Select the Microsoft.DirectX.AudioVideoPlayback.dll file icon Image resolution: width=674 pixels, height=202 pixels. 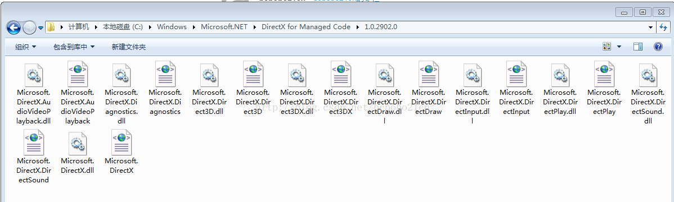(34, 75)
